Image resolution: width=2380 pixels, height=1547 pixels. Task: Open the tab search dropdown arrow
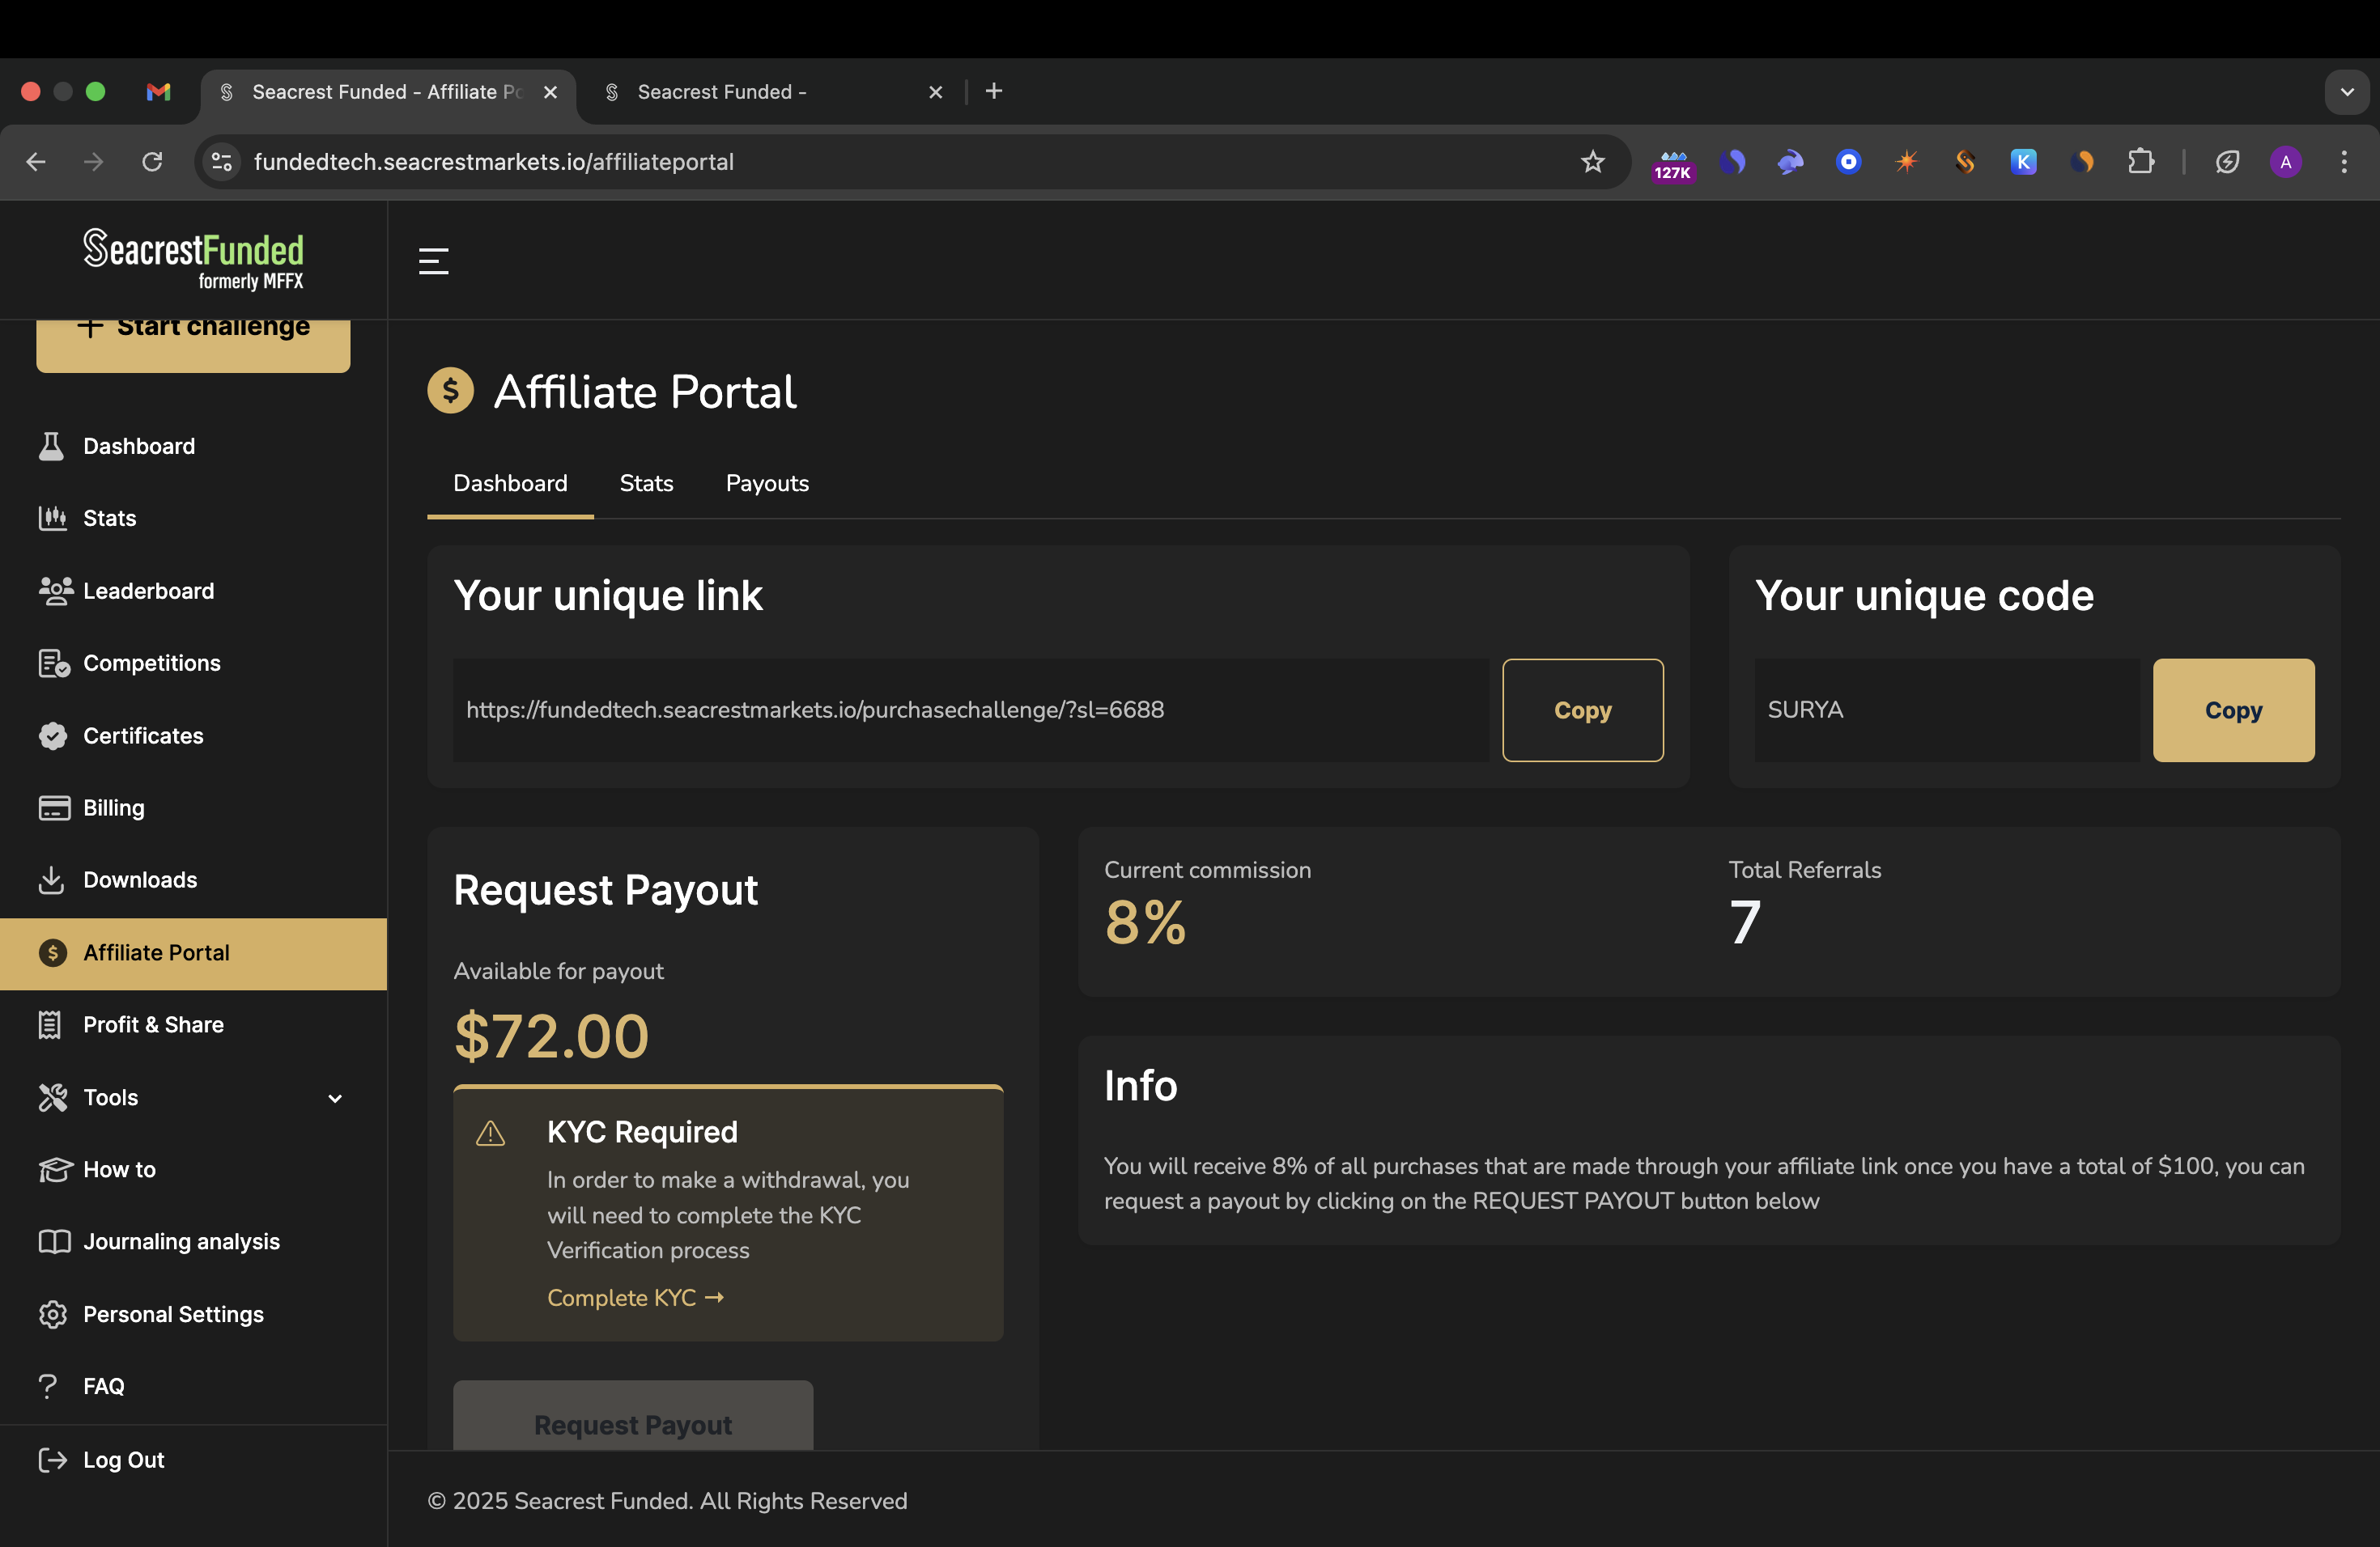click(2347, 92)
